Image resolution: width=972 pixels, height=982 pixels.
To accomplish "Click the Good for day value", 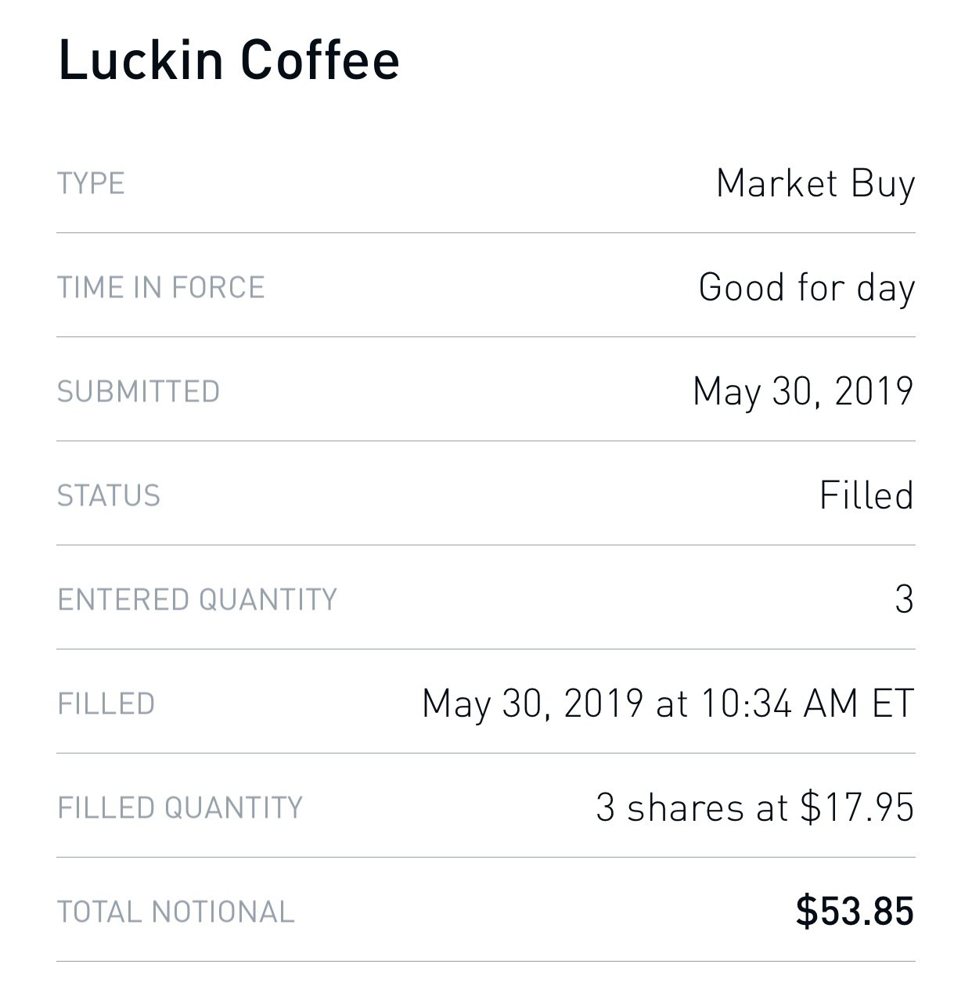I will pyautogui.click(x=806, y=288).
